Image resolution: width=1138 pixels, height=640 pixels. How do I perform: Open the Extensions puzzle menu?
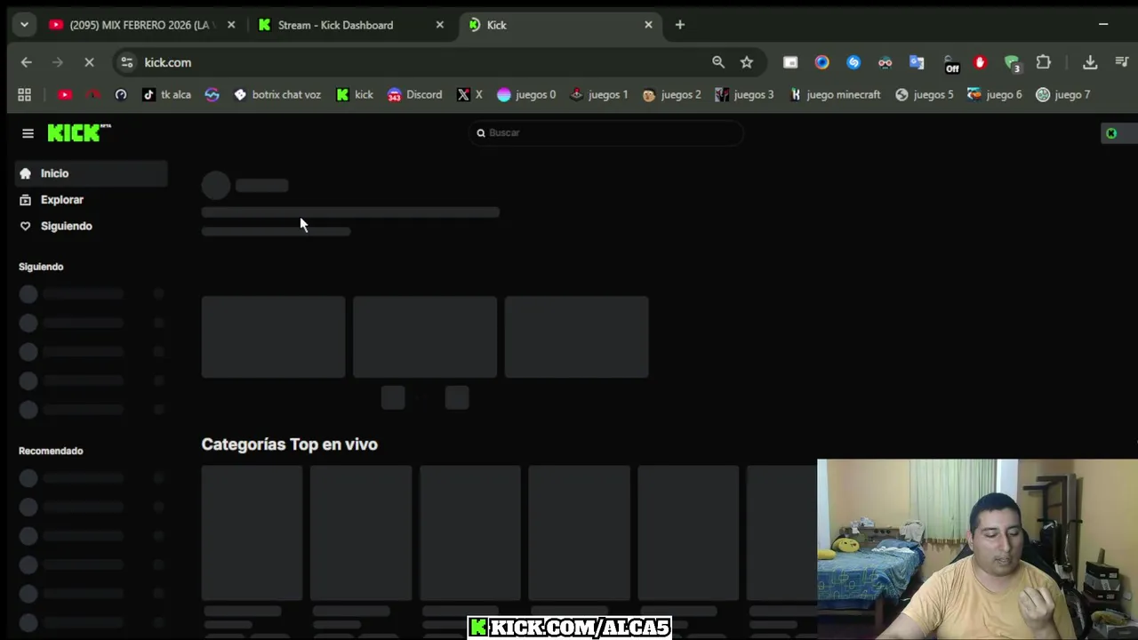(1044, 62)
